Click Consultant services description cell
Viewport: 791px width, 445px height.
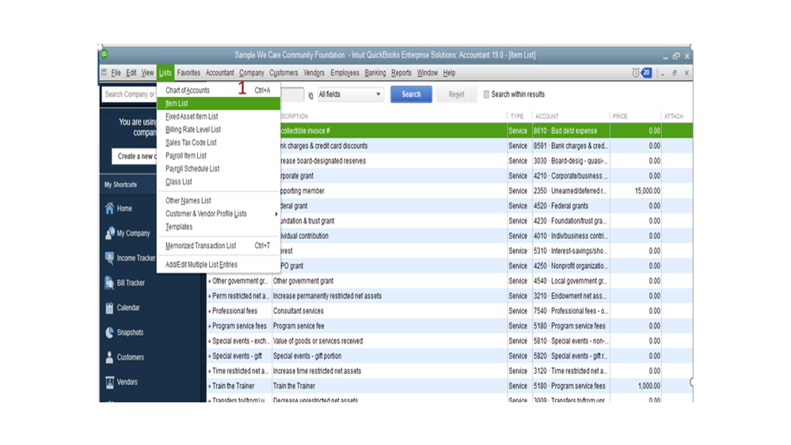click(x=390, y=311)
